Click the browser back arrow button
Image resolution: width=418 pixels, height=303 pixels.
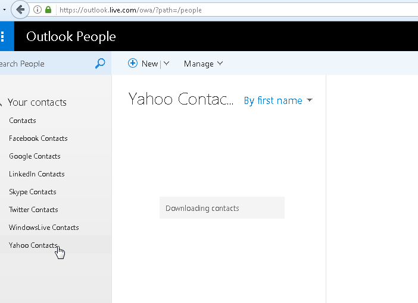pos(20,10)
